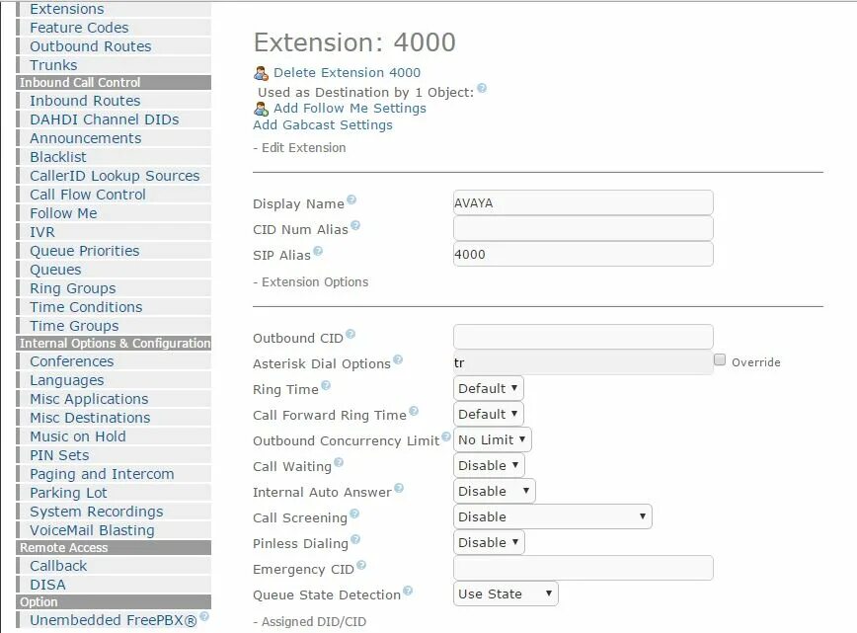Open the Ring Time dropdown
This screenshot has height=633, width=857.
[488, 388]
